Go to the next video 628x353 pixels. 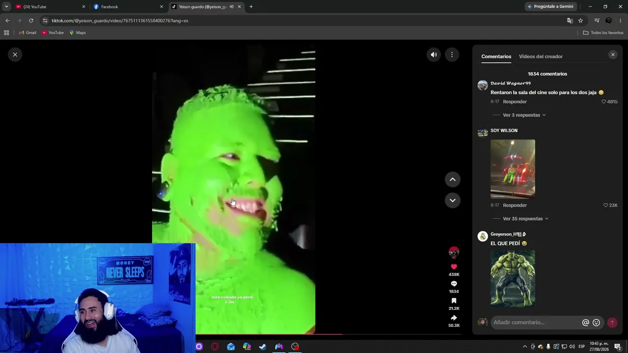click(x=452, y=200)
